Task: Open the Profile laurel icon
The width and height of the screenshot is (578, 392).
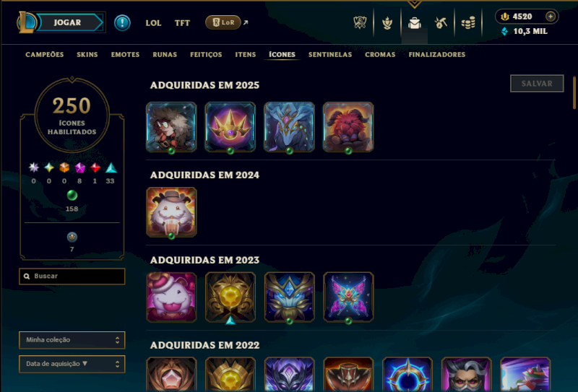Action: [387, 23]
